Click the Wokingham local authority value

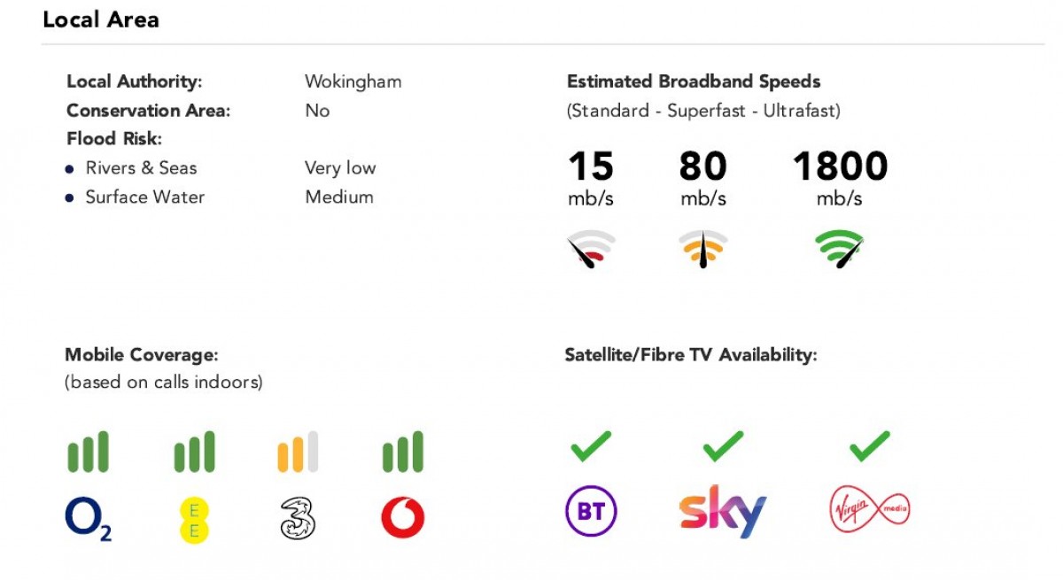coord(353,81)
